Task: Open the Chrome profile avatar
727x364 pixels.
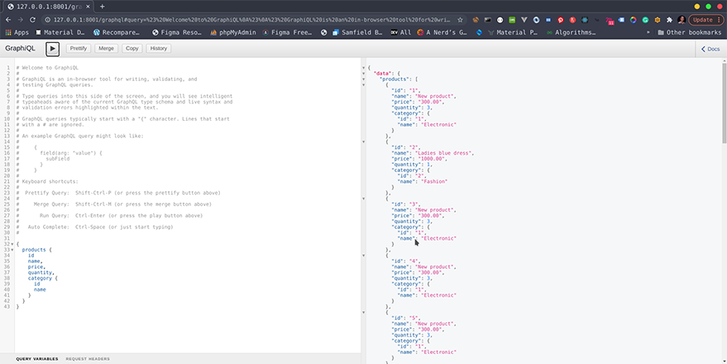Action: 682,20
